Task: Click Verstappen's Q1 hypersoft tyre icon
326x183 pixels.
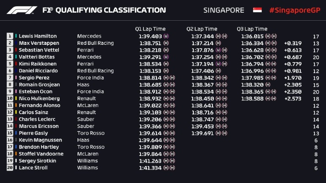Action: pyautogui.click(x=166, y=43)
